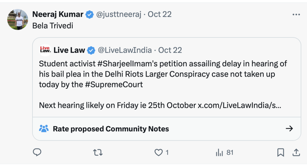The height and width of the screenshot is (166, 307).
Task: Like the tweet with the heart icon
Action: click(159, 152)
